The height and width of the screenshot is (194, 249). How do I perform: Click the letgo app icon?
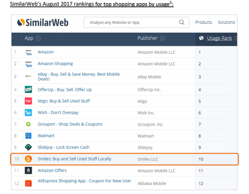[x=28, y=101]
